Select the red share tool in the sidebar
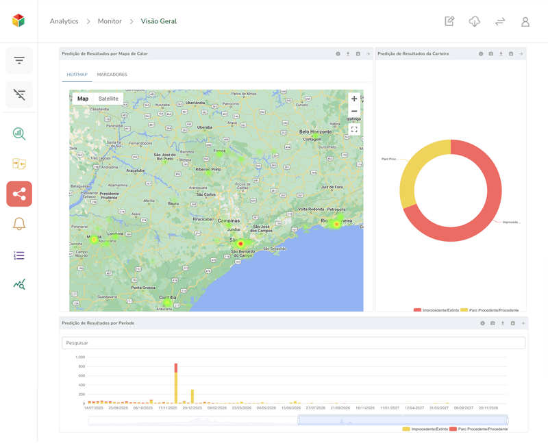The image size is (548, 443). (18, 193)
